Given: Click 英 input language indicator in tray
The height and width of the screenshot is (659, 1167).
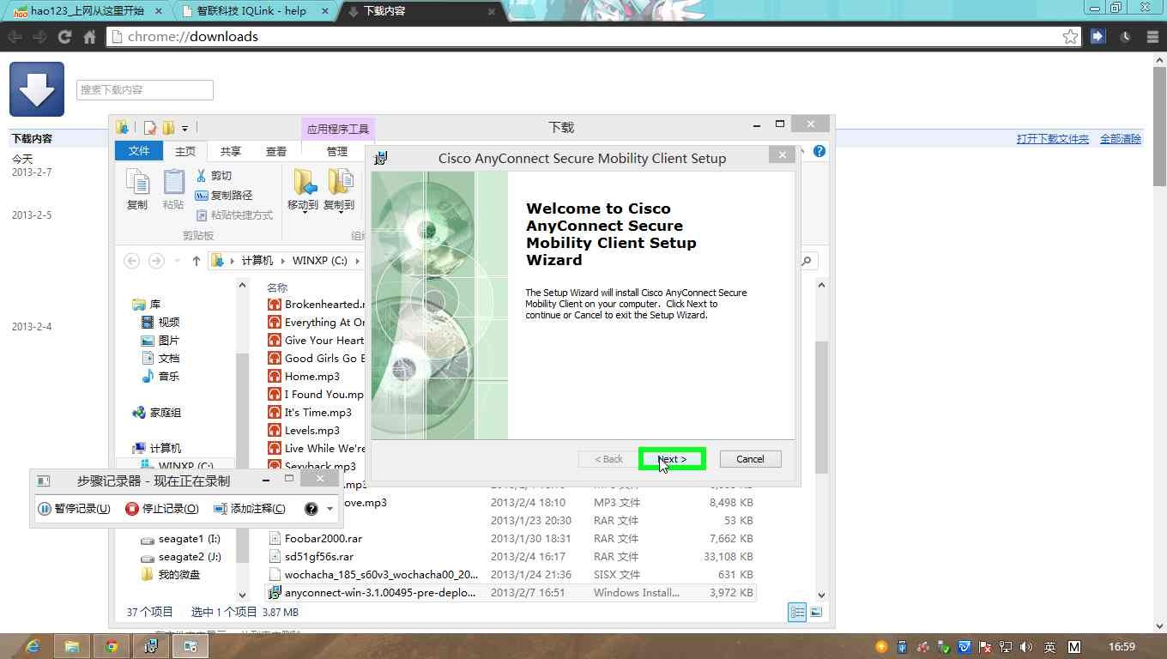Looking at the screenshot, I should [1049, 647].
